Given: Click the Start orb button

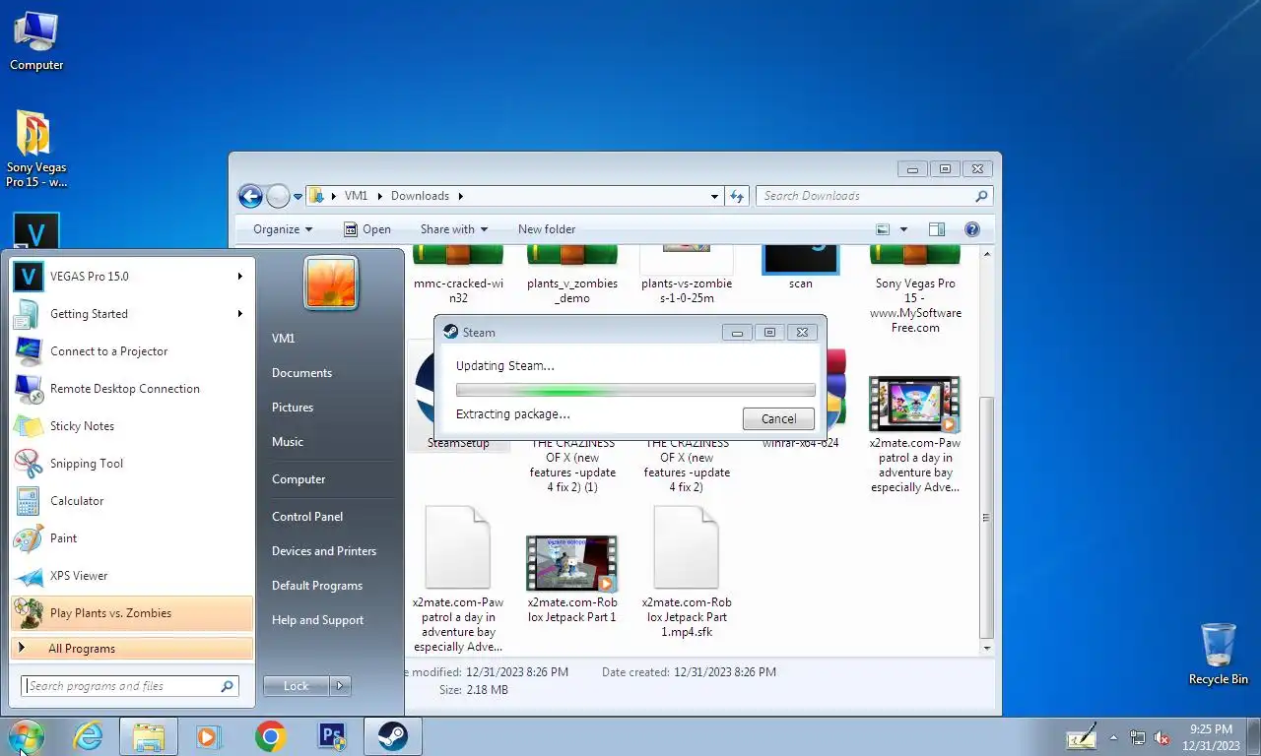Looking at the screenshot, I should pos(26,736).
